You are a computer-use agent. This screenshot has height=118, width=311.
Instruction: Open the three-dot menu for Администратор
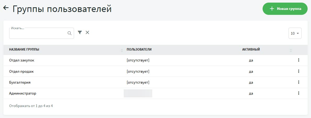298,93
